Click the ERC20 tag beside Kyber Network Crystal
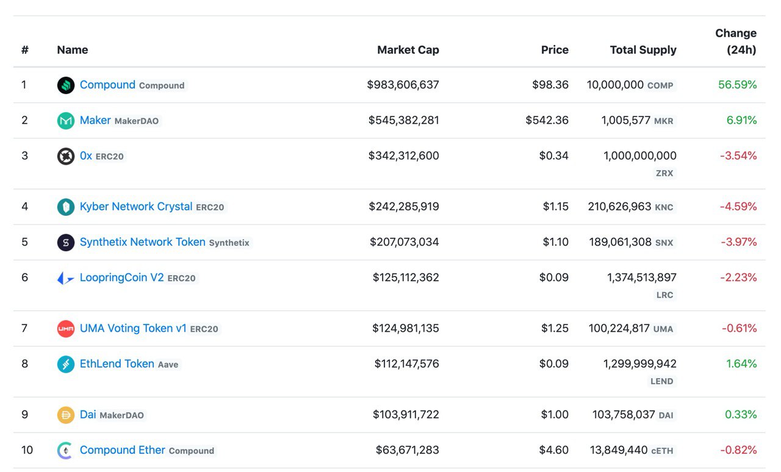781x472 pixels. pyautogui.click(x=211, y=207)
